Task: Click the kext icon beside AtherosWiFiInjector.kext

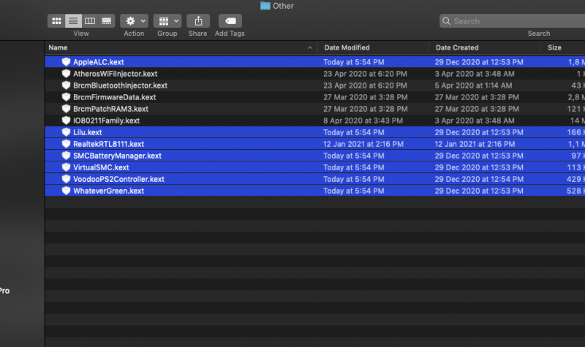Action: [x=66, y=74]
